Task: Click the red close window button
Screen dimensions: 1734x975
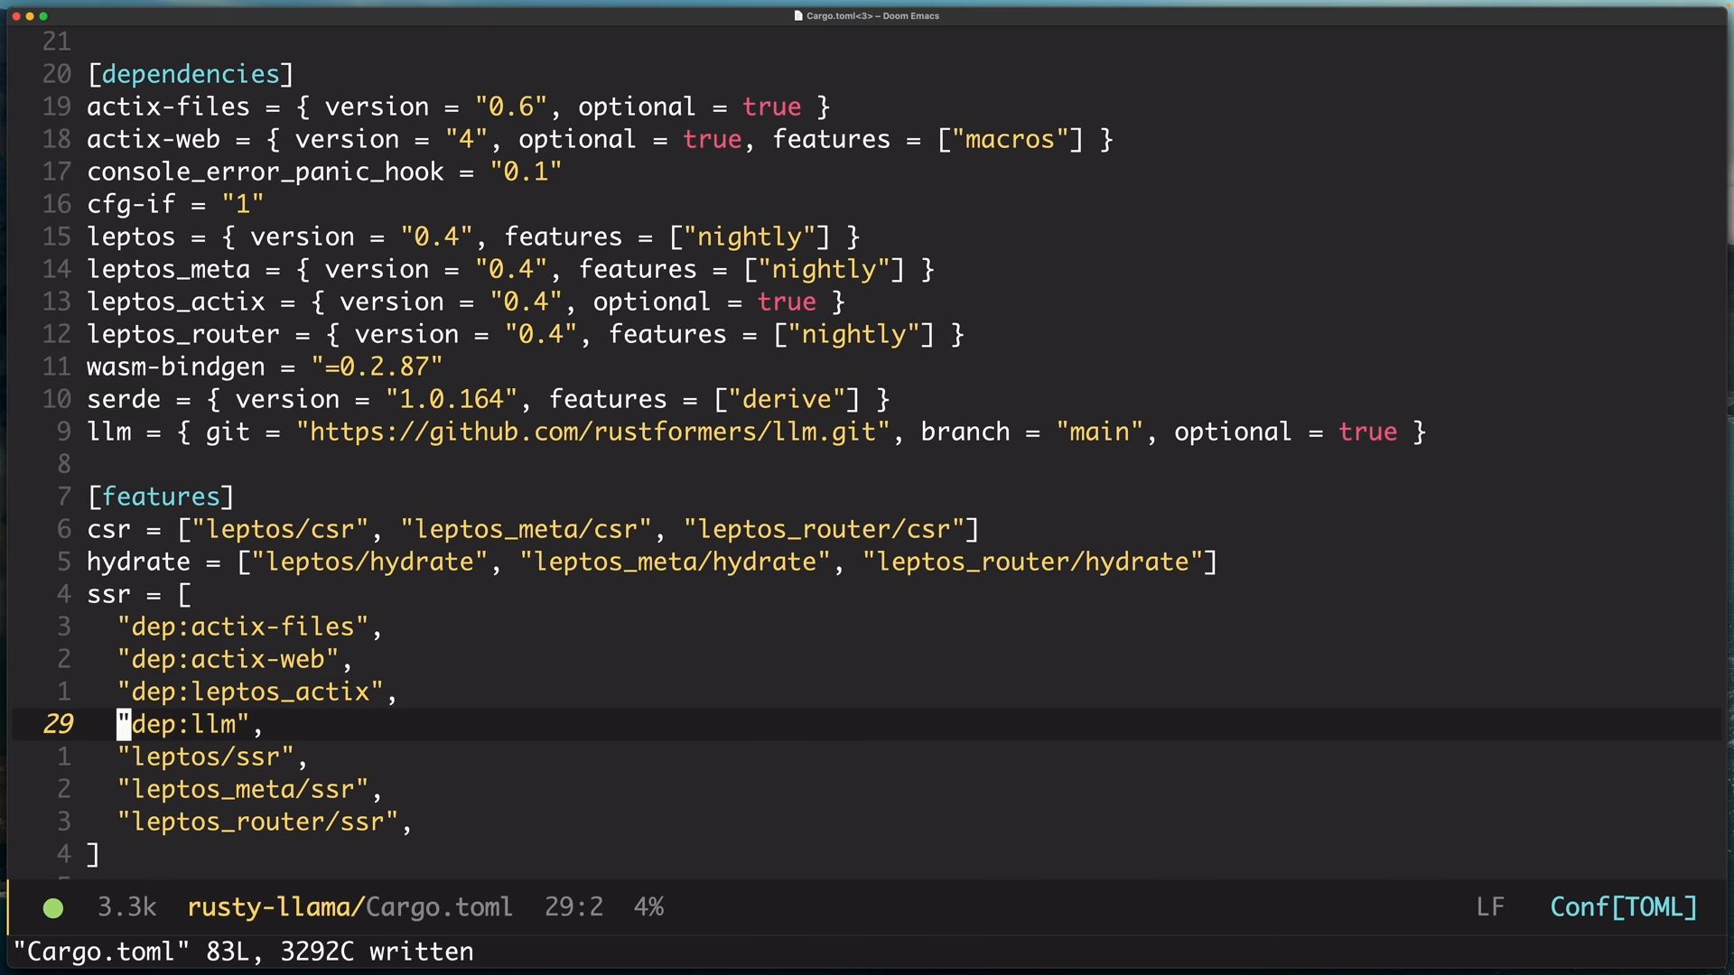Action: [16, 16]
